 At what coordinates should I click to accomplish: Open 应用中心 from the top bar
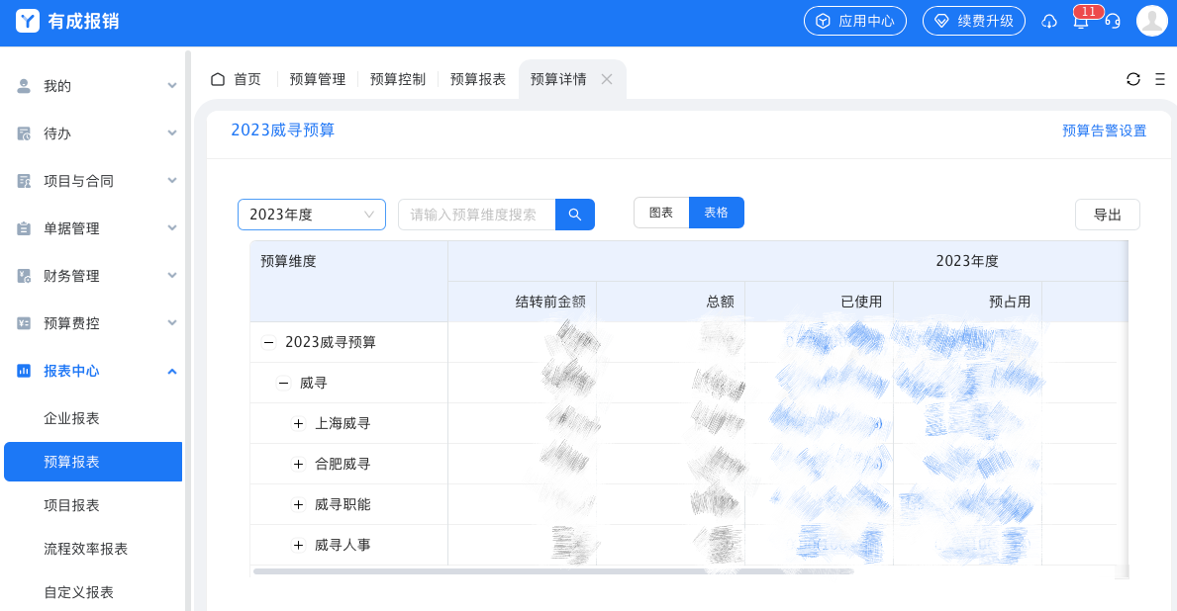point(854,20)
